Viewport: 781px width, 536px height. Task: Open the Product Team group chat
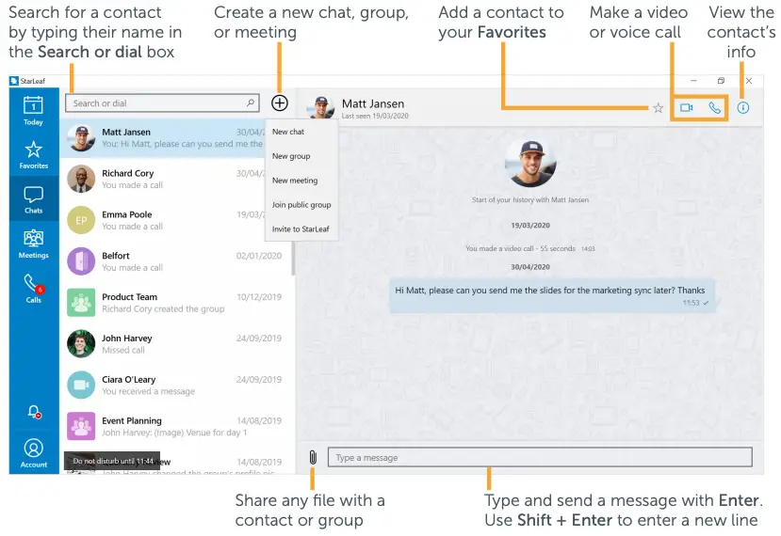point(176,302)
